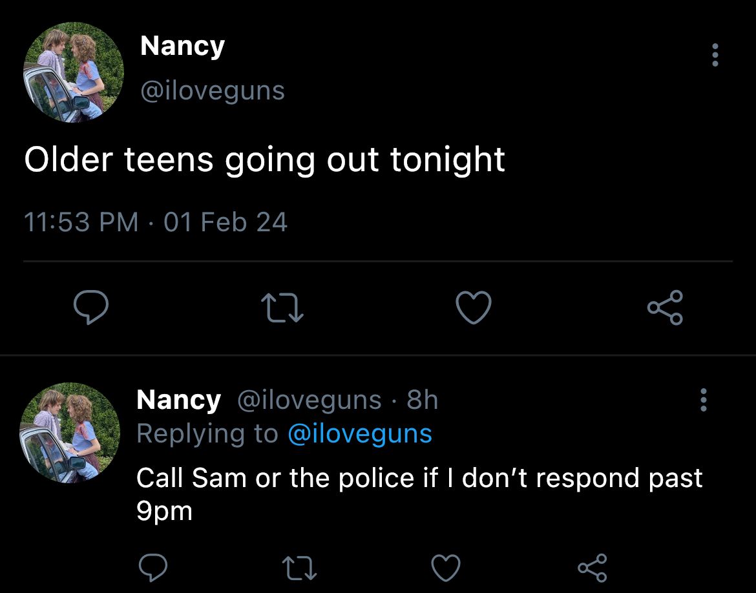Tap Nancy's name in the reply header
The width and height of the screenshot is (756, 593).
point(178,400)
